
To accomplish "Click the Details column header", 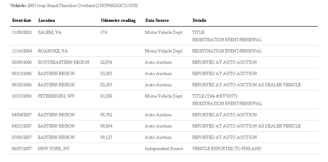I will [199, 20].
